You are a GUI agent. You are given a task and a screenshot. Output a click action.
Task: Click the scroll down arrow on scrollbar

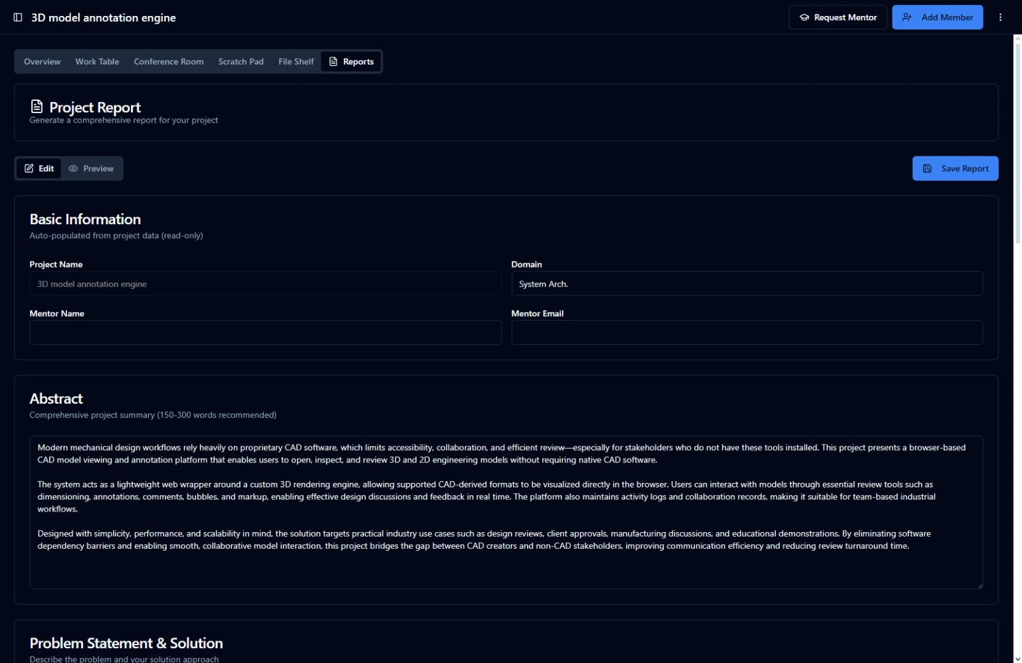point(1017,659)
